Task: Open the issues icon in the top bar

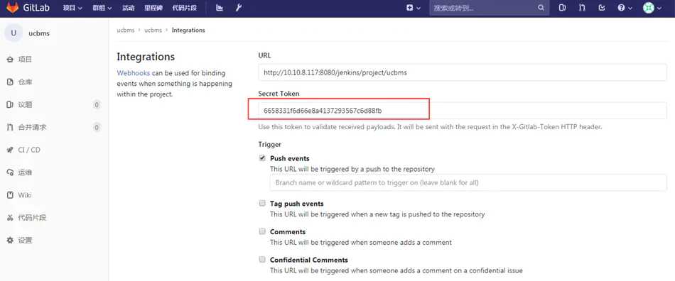Action: point(562,8)
